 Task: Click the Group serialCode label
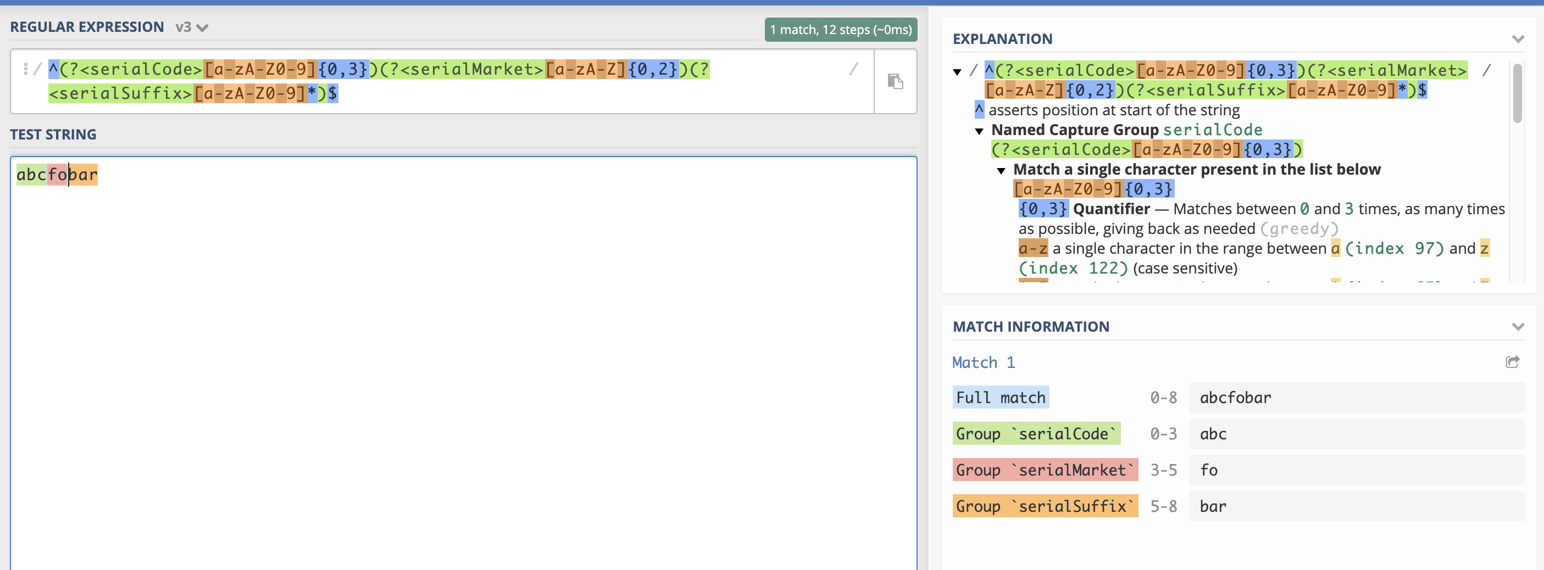point(1036,433)
